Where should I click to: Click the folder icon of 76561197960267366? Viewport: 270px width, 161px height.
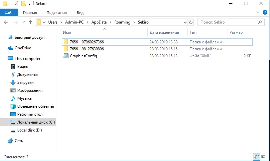tap(66, 42)
